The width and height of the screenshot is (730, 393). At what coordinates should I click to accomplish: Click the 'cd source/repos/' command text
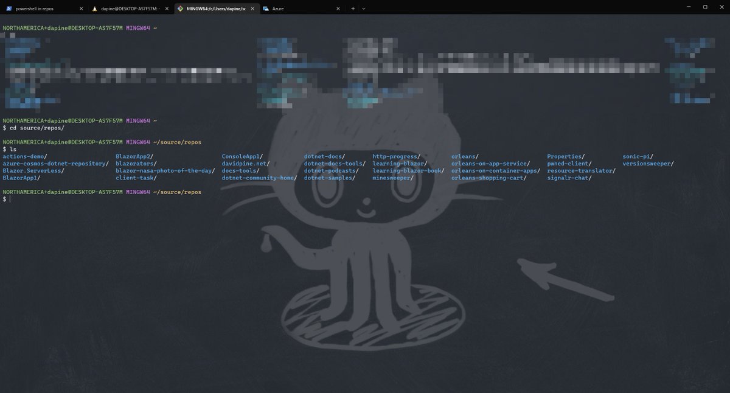click(37, 128)
